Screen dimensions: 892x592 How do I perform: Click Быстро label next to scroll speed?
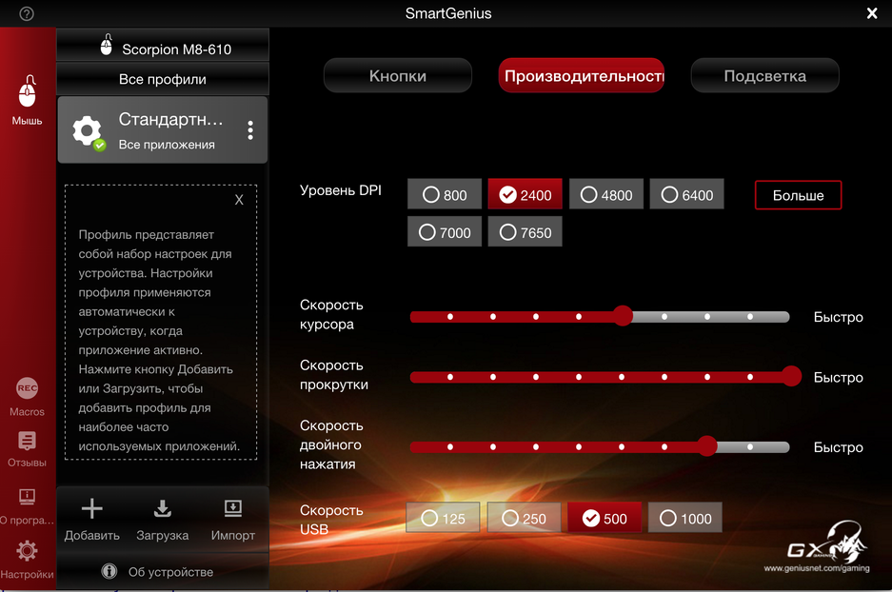click(838, 378)
